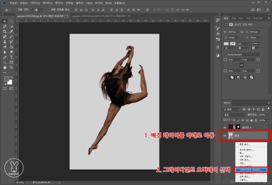Open the 그룹 auto-select dropdown
Viewport: 272px width, 185px height.
(37, 10)
